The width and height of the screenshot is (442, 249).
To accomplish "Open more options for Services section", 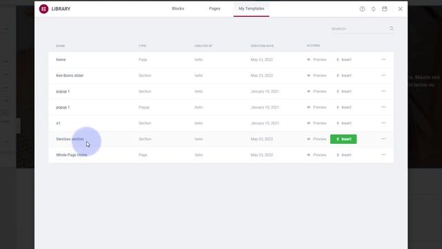I will point(383,138).
